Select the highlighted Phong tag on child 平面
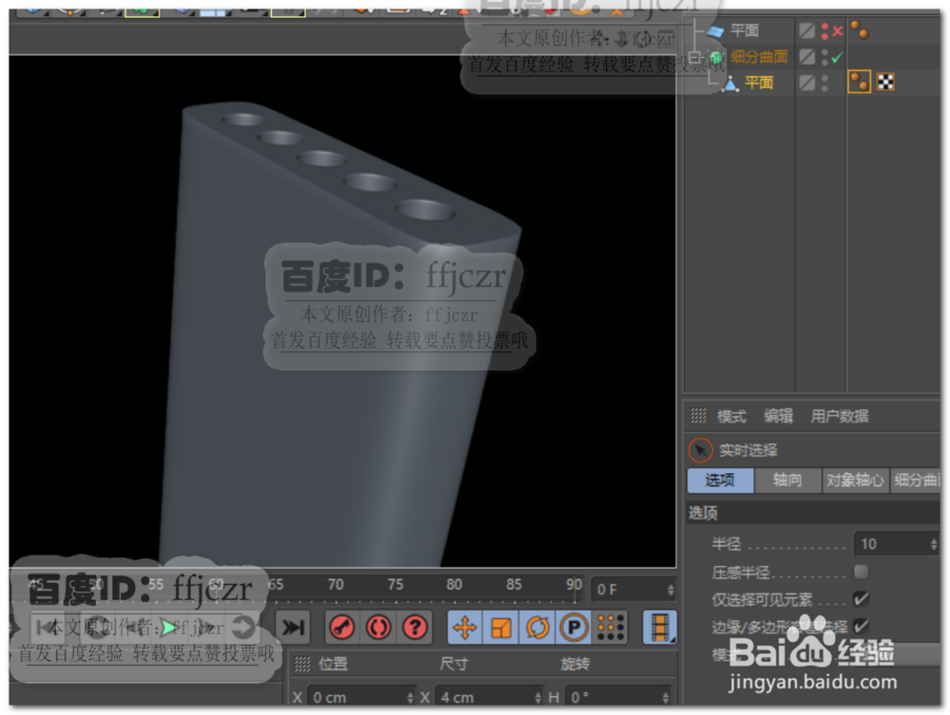This screenshot has height=715, width=950. click(x=859, y=82)
